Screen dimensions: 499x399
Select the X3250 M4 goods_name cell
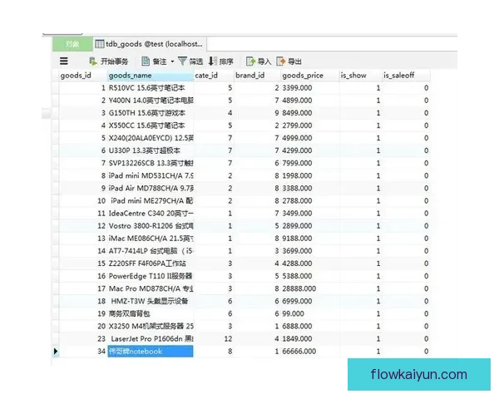151,326
